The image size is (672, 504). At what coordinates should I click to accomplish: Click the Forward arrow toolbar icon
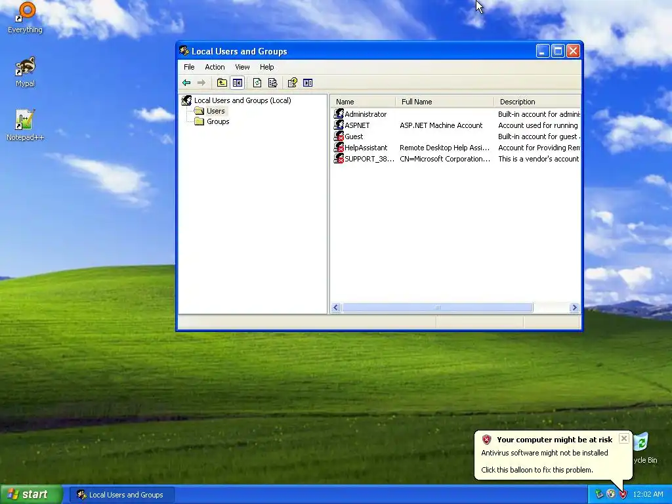(x=201, y=83)
